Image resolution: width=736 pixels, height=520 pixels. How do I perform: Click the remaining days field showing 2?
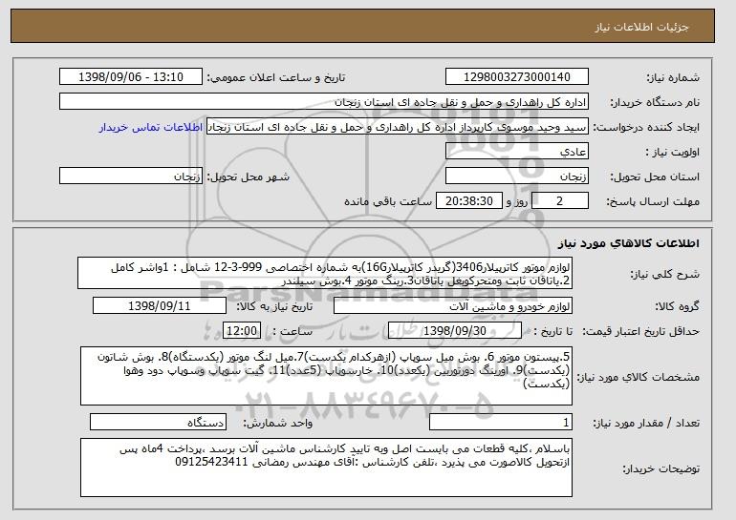(x=559, y=201)
